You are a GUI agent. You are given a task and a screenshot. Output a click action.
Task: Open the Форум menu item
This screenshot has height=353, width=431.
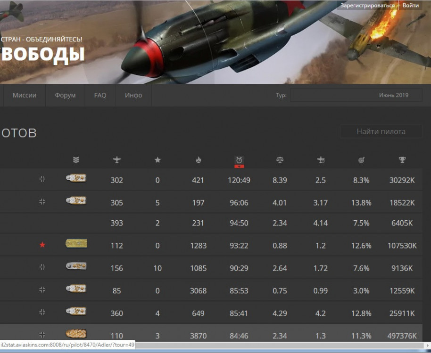[65, 95]
